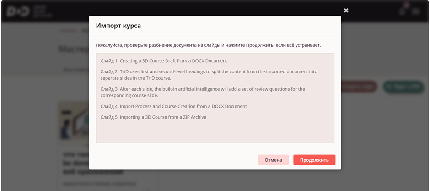
Task: Click the Импорт курса dialog title
Action: [x=118, y=26]
